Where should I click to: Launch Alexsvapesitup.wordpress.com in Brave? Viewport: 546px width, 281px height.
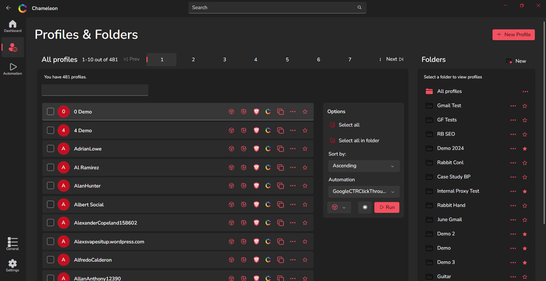256,241
